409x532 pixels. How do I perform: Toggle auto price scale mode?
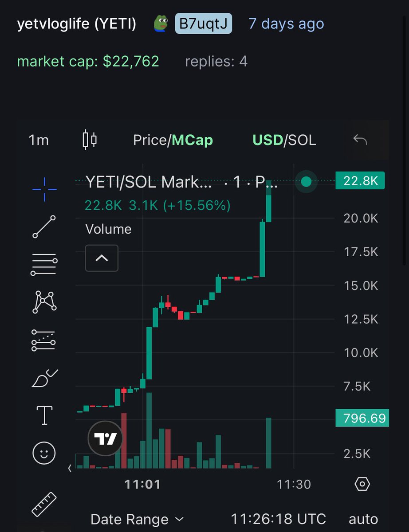(x=363, y=519)
